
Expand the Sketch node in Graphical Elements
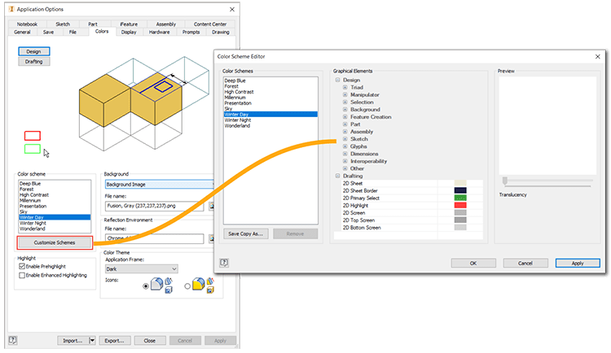[x=345, y=139]
